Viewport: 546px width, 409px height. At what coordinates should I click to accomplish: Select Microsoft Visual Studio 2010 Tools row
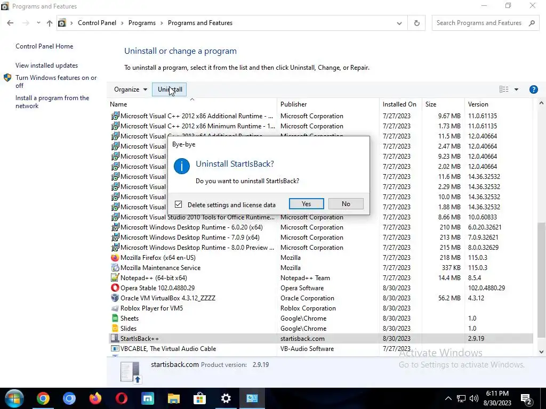(x=321, y=217)
